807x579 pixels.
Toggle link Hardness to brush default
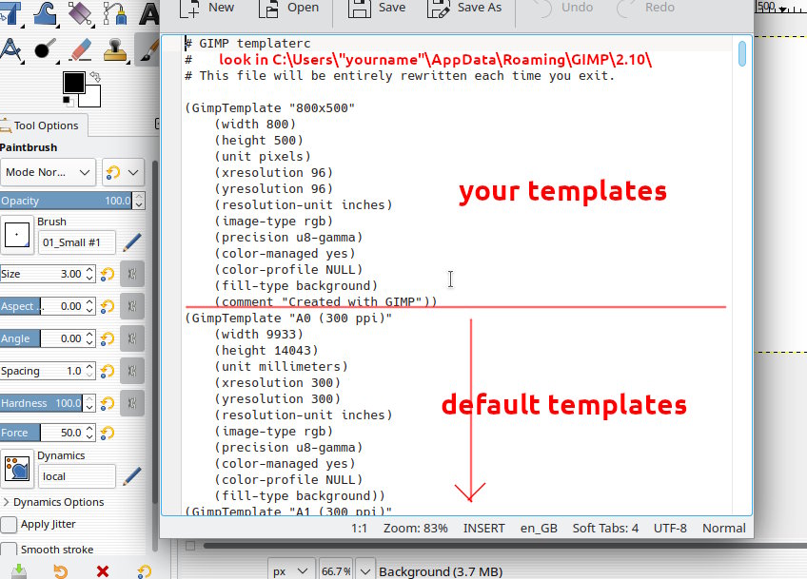click(131, 403)
